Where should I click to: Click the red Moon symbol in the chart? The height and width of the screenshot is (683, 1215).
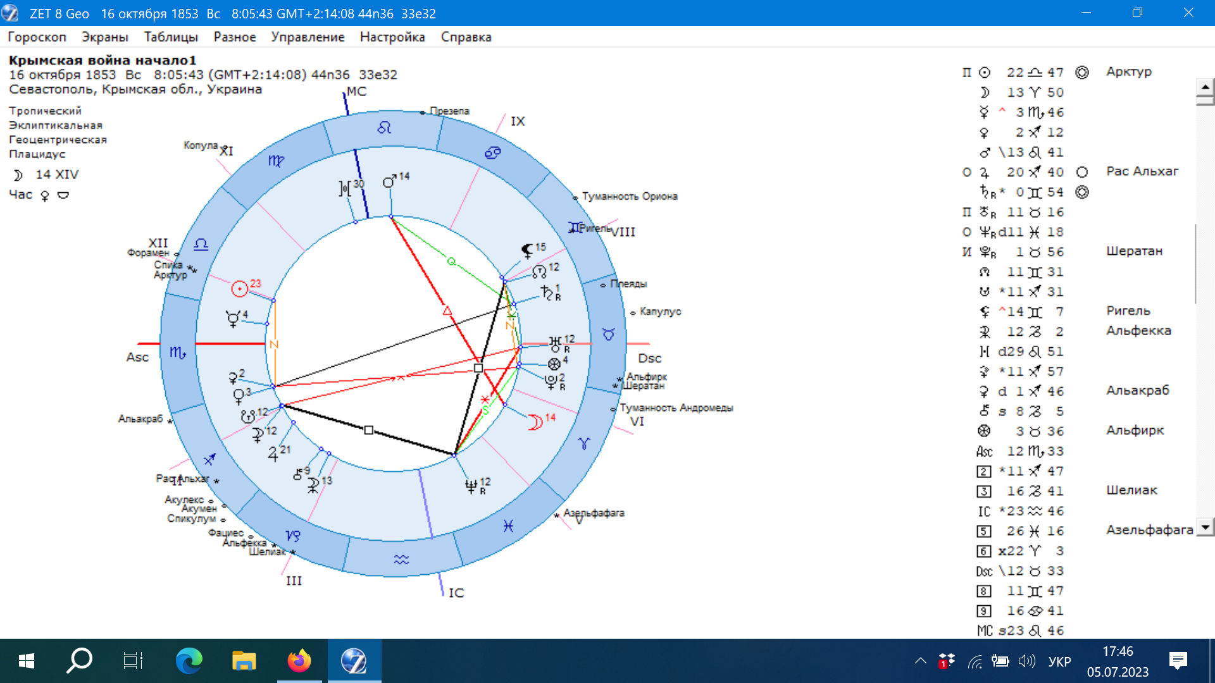point(535,422)
